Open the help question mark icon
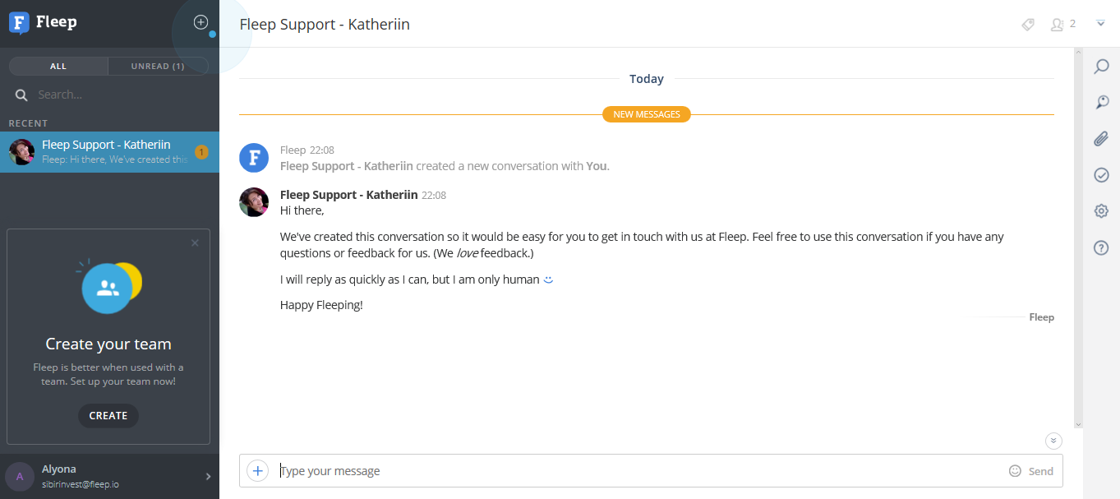Image resolution: width=1120 pixels, height=499 pixels. point(1101,247)
